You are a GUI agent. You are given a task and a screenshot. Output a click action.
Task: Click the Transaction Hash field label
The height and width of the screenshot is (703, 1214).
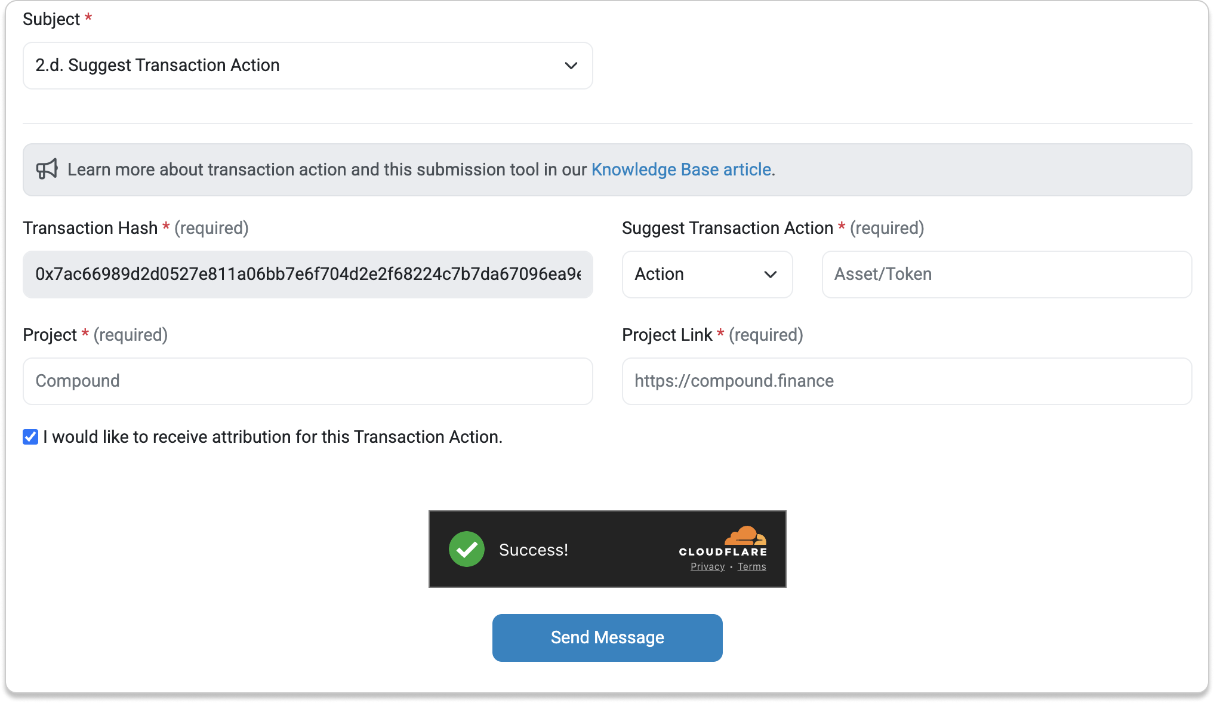point(90,228)
